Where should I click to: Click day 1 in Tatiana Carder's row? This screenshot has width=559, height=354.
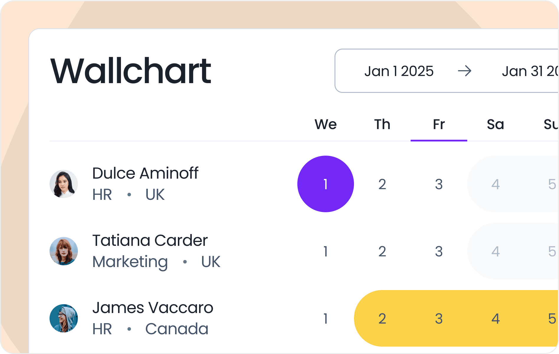326,251
